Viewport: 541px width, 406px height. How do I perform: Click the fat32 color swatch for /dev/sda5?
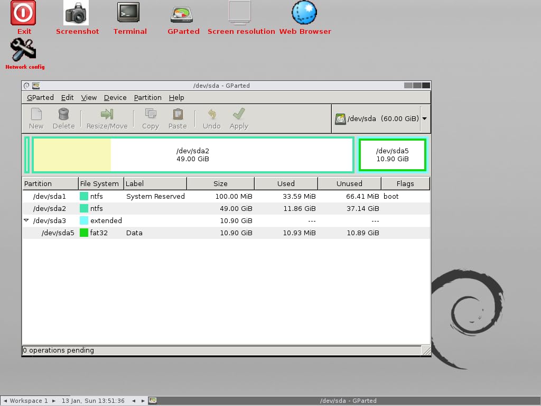click(x=83, y=233)
